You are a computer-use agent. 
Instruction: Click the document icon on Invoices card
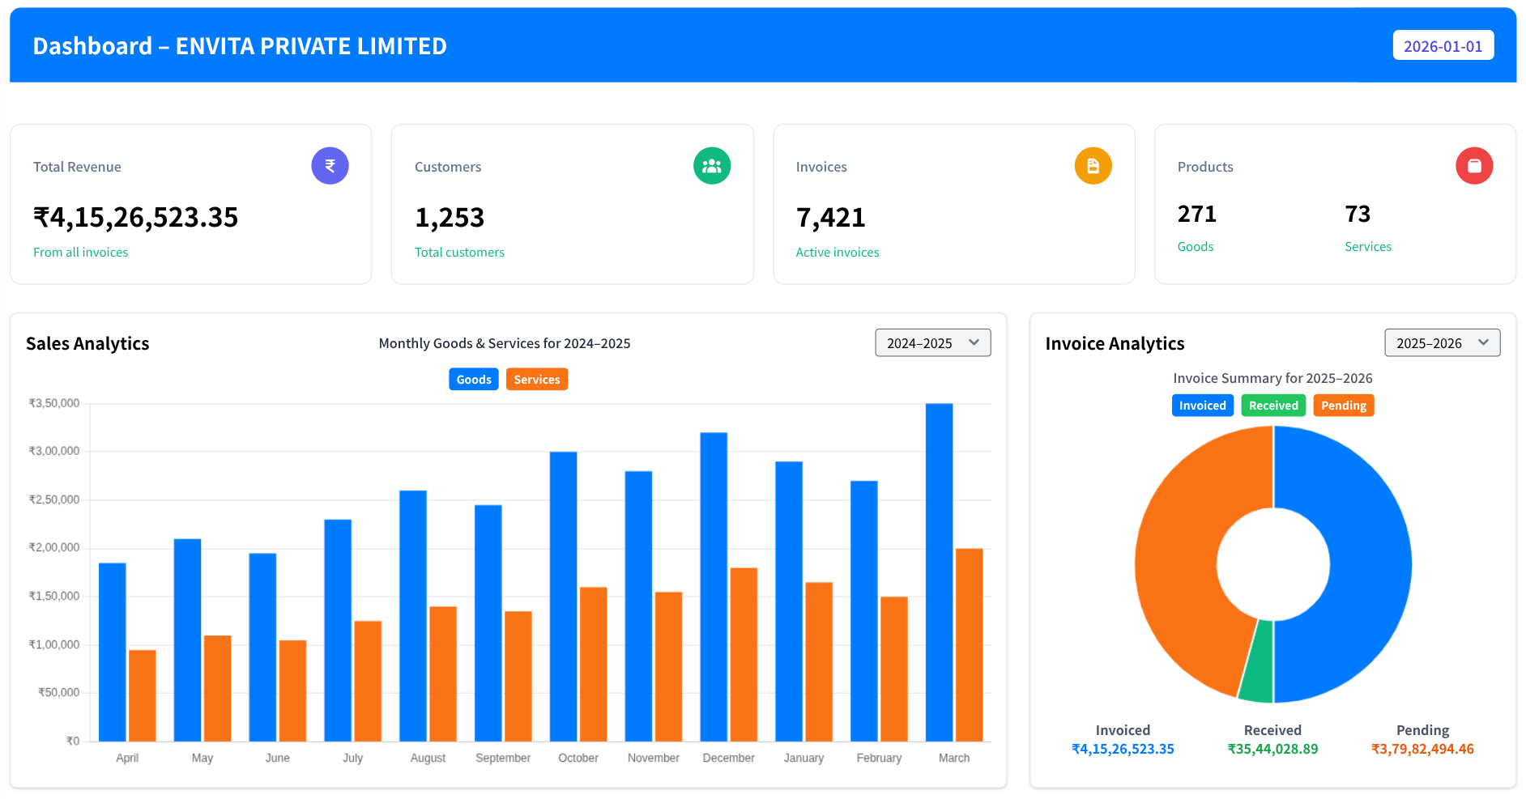click(1093, 166)
